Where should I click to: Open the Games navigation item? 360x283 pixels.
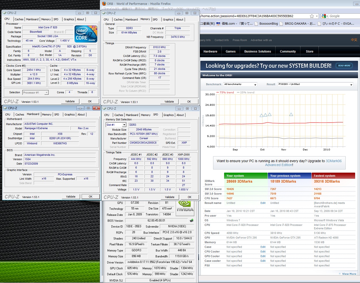point(231,51)
